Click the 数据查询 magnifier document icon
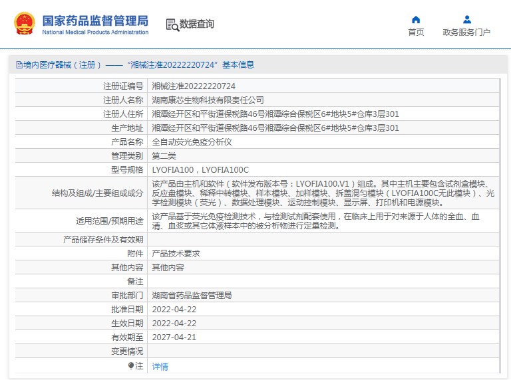 coord(172,25)
